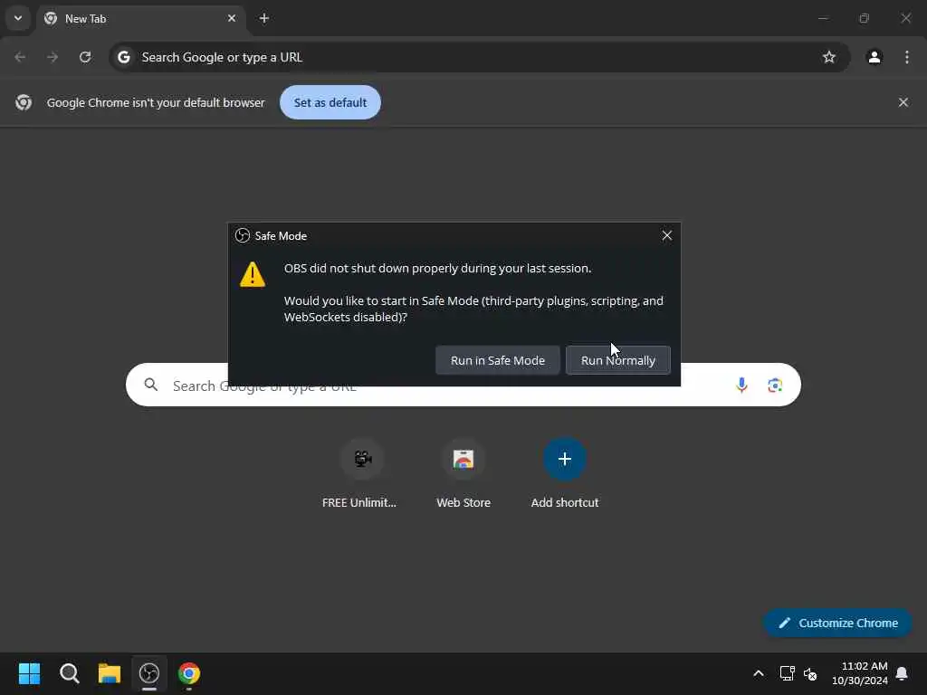Click the OBS logo in Safe Mode title
The image size is (927, 695).
(x=243, y=235)
